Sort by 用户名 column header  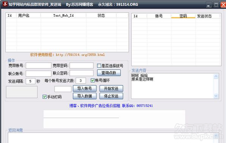[29, 16]
